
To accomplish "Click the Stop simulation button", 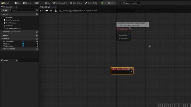I will tap(109, 3).
